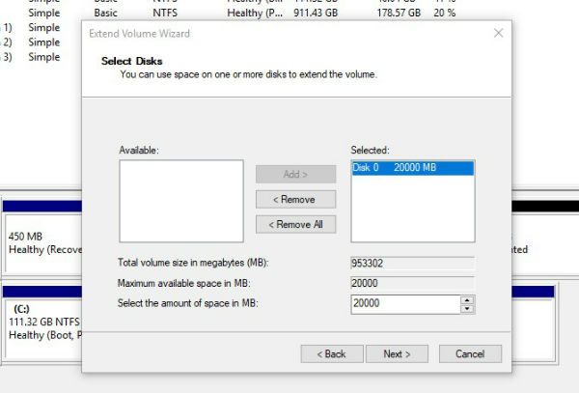The width and height of the screenshot is (579, 393).
Task: Go back using the Back button
Action: tap(331, 353)
